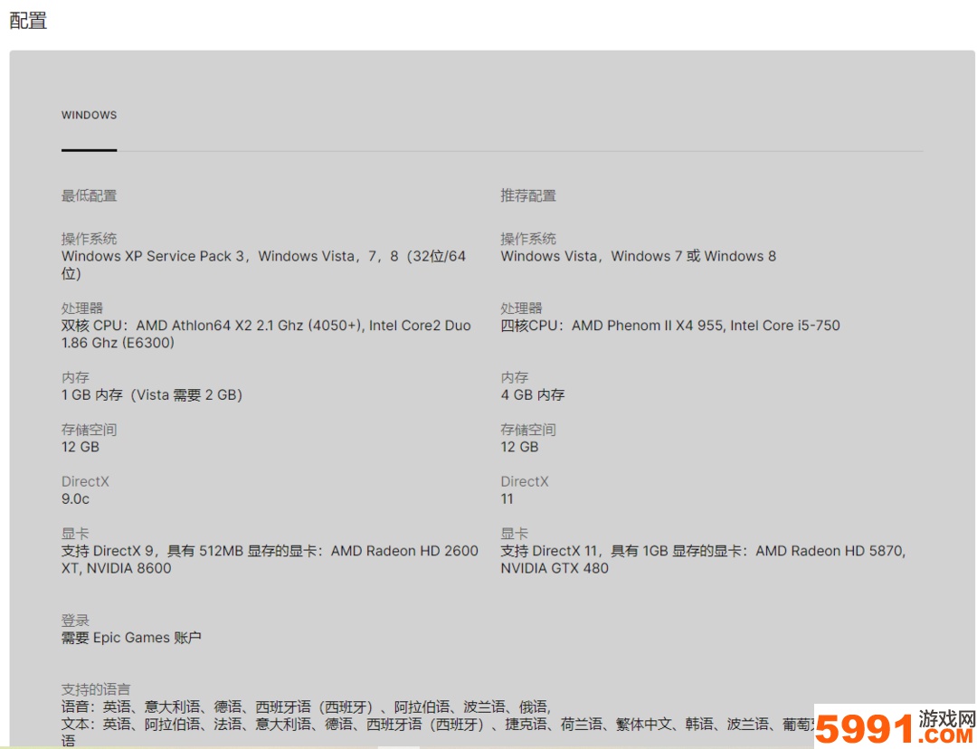
Task: Click the 需要 Epic Games 账户 text
Action: coord(131,638)
